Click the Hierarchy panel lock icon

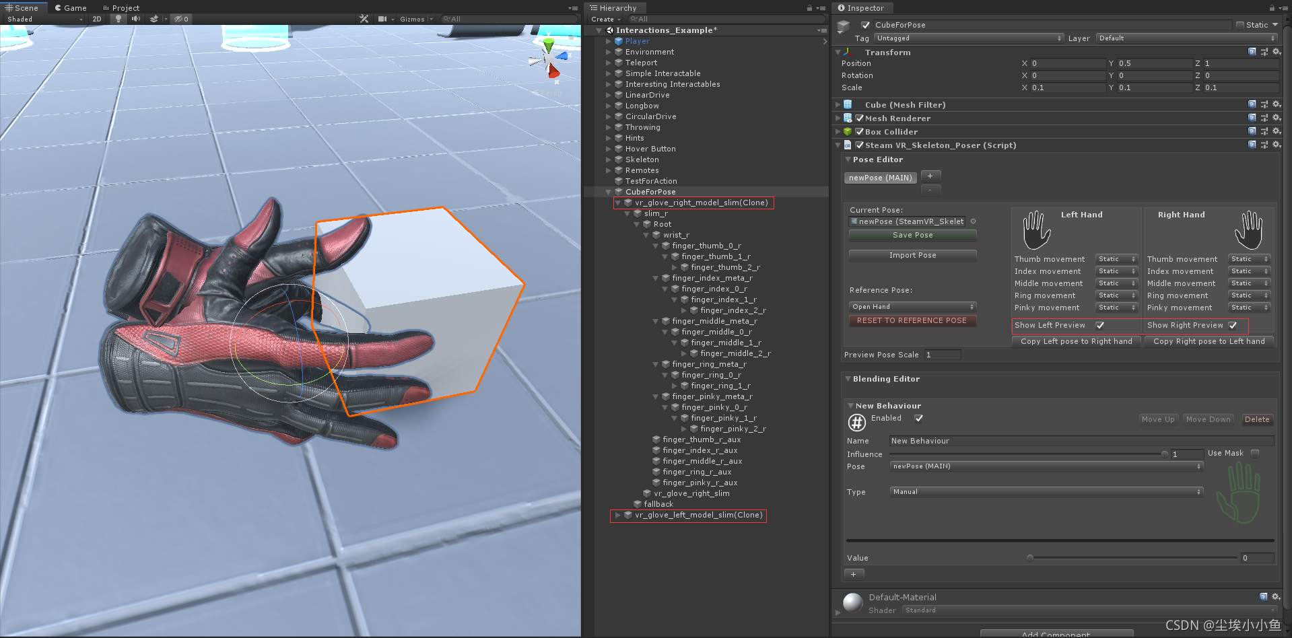(809, 8)
